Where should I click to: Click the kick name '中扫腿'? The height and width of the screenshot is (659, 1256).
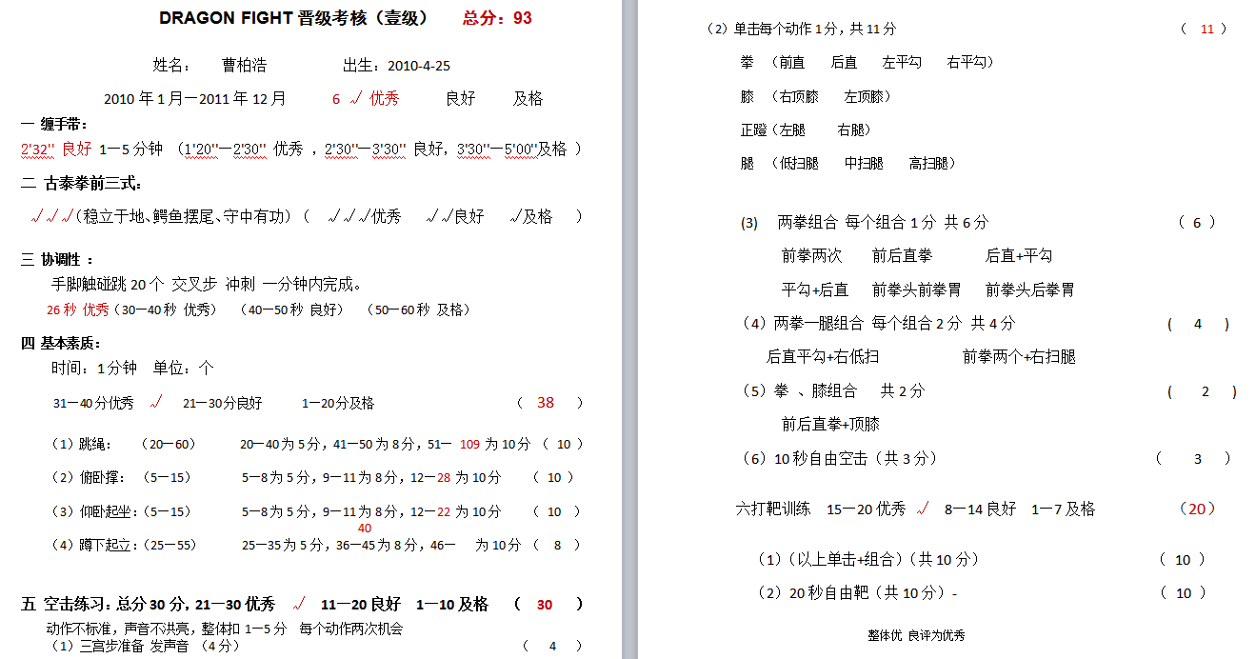[x=864, y=163]
